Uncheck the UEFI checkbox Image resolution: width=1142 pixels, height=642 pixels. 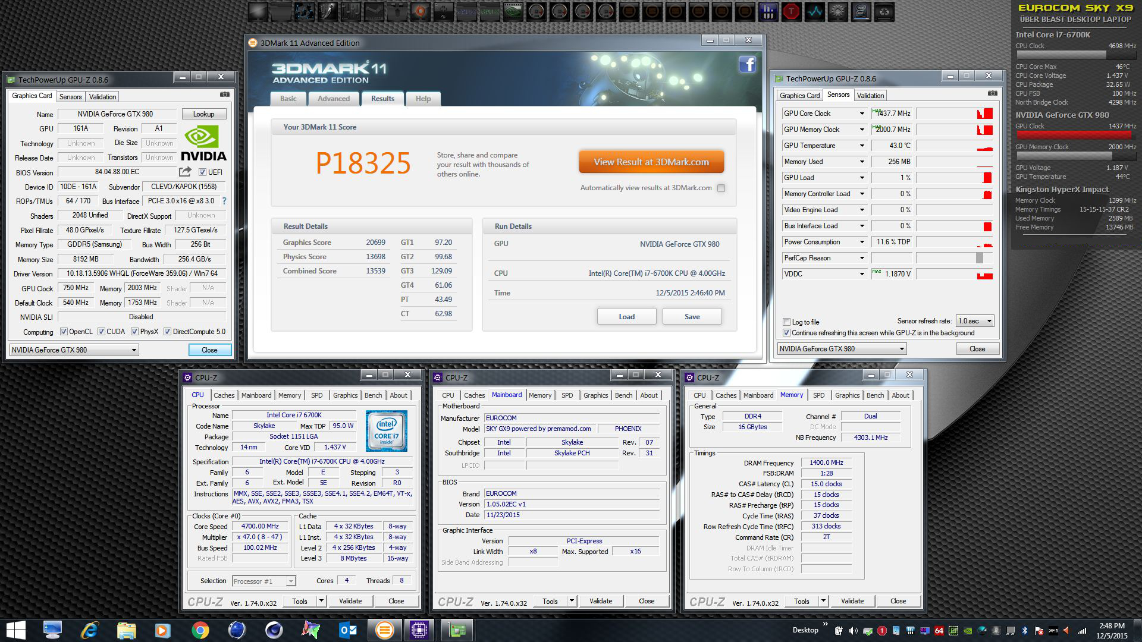pyautogui.click(x=202, y=172)
